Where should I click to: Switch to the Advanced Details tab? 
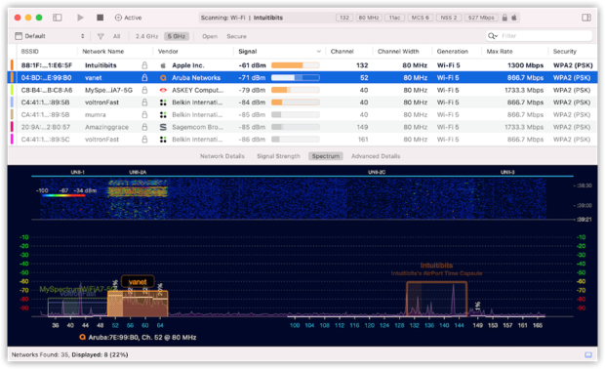tap(376, 156)
